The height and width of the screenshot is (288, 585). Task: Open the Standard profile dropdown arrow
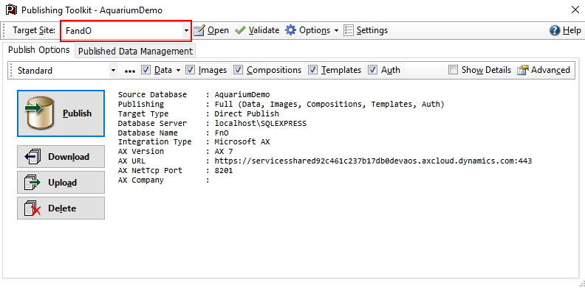[x=113, y=70]
